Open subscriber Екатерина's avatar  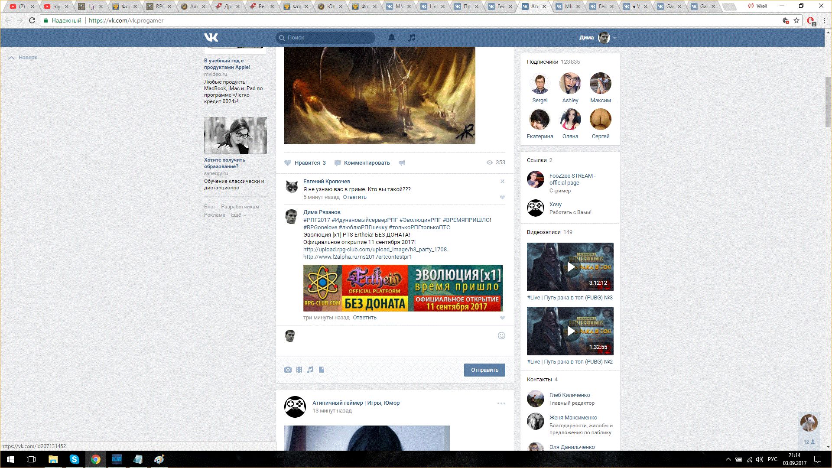click(540, 119)
